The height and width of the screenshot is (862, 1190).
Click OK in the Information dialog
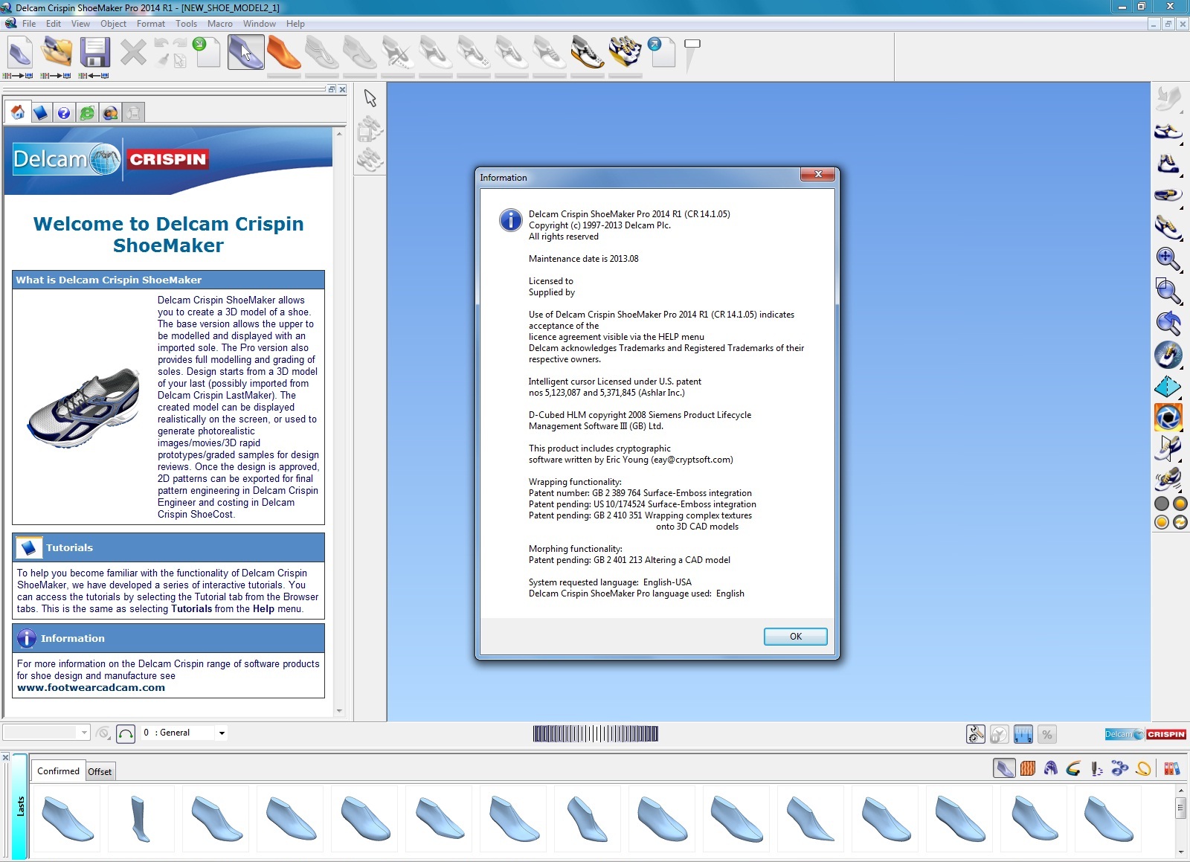point(795,637)
